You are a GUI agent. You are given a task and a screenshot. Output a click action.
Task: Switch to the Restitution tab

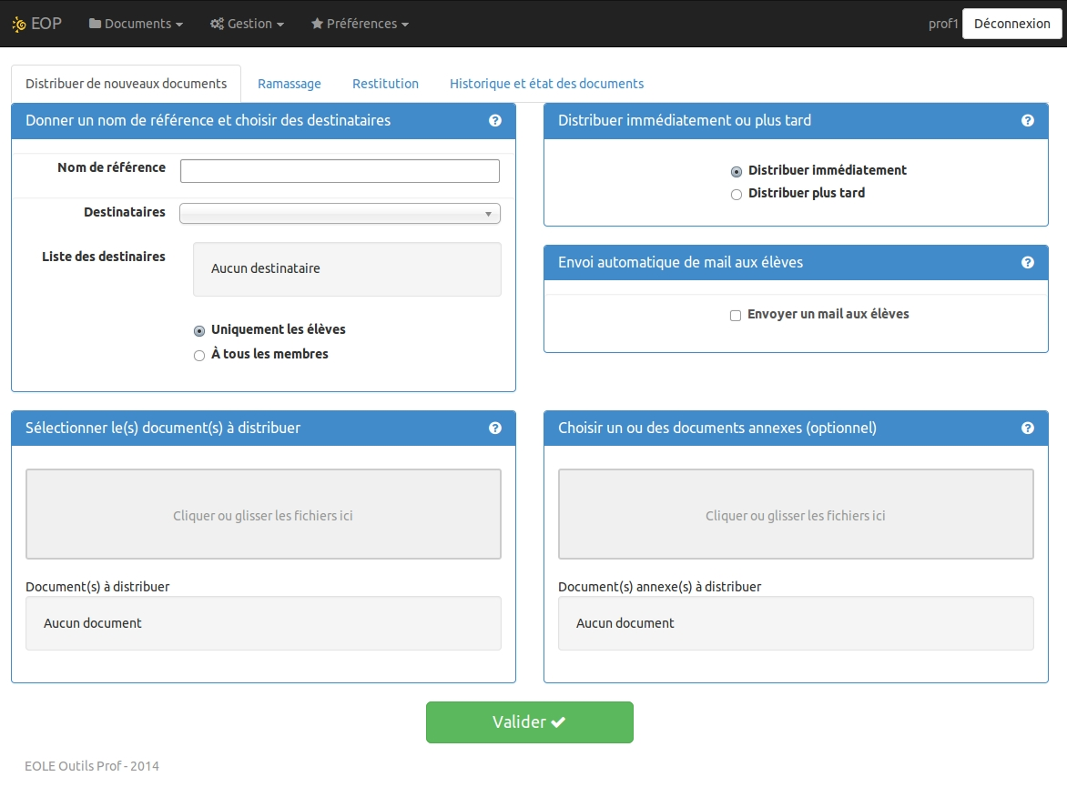tap(385, 84)
